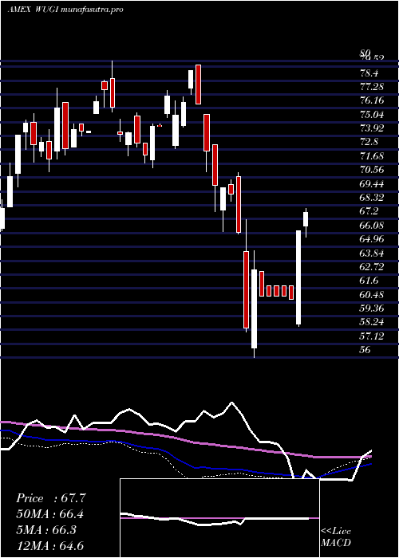The image size is (399, 558).
Task: Click the 77.28 price axis label
Action: (x=372, y=87)
